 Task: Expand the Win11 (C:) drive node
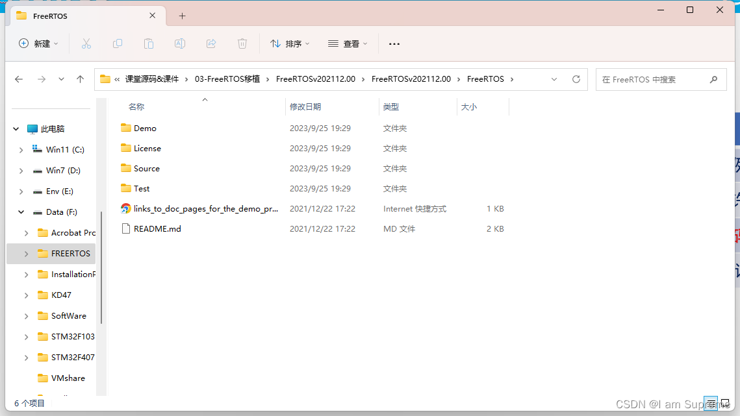pyautogui.click(x=21, y=150)
